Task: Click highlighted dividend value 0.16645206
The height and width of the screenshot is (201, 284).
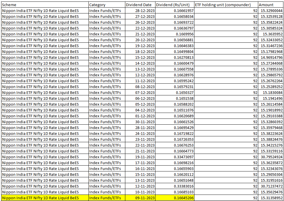Action: (x=174, y=198)
